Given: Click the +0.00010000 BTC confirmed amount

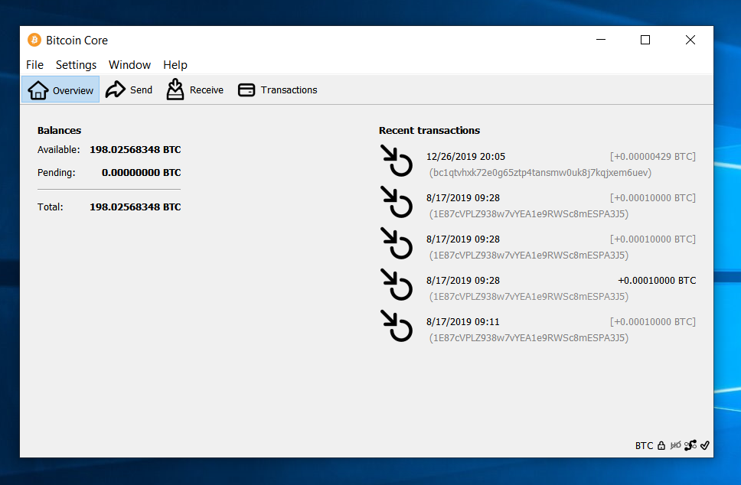Looking at the screenshot, I should pyautogui.click(x=657, y=281).
